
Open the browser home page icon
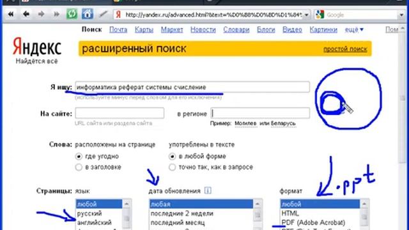(x=88, y=14)
